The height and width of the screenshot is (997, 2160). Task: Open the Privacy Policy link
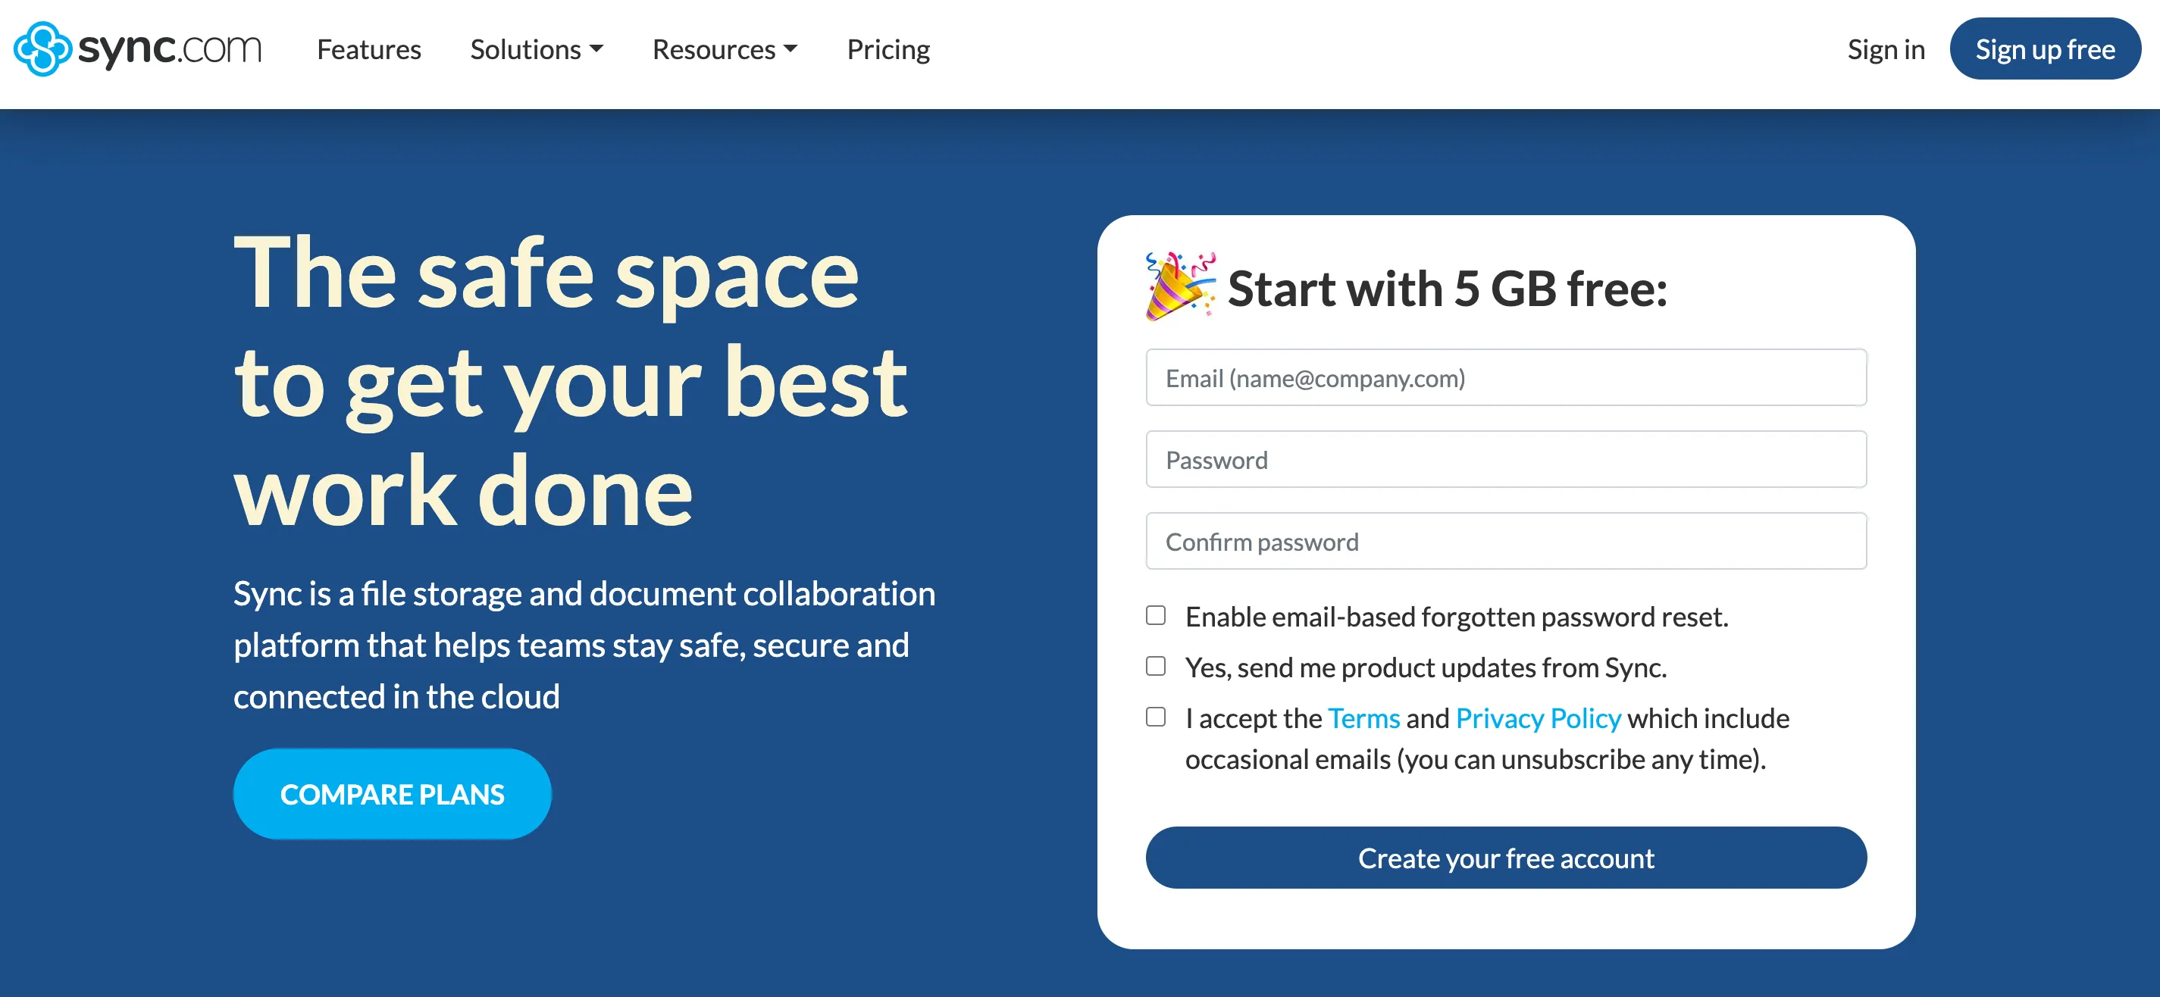[x=1538, y=717]
